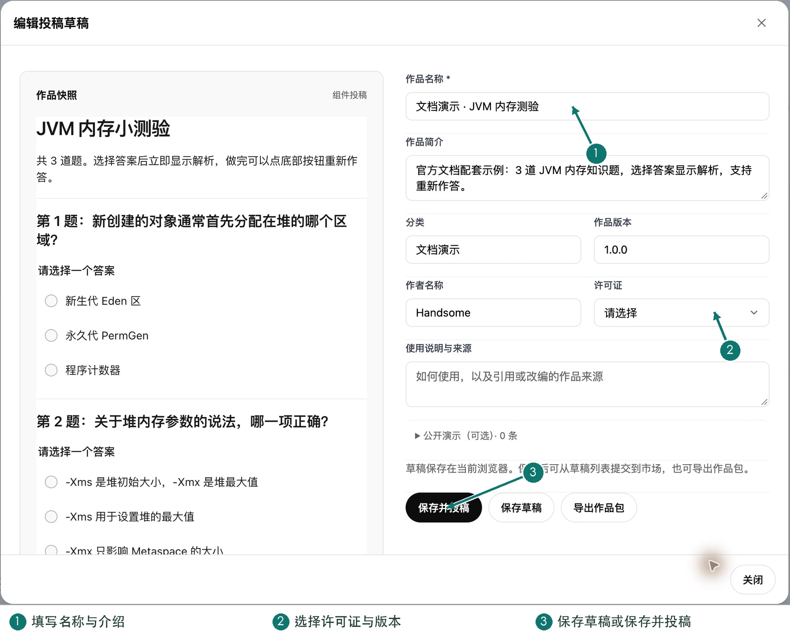This screenshot has height=641, width=790.
Task: Click the 保存并投稿 button
Action: [443, 508]
